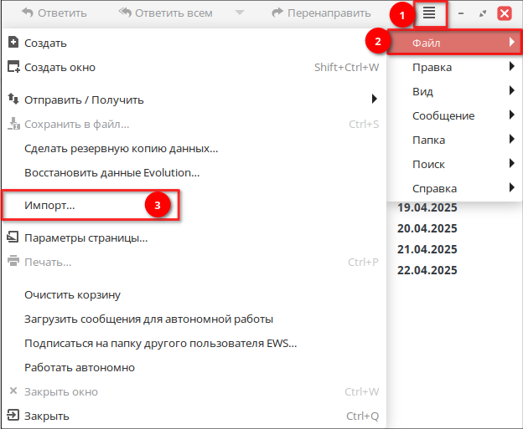
Task: Open the hamburger main menu button
Action: [x=429, y=13]
